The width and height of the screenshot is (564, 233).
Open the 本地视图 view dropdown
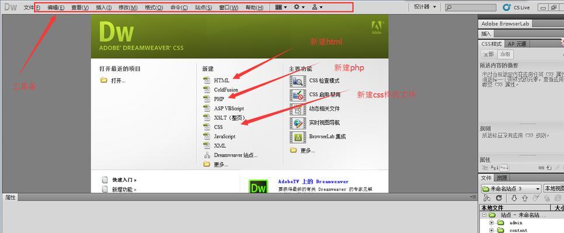pos(553,189)
